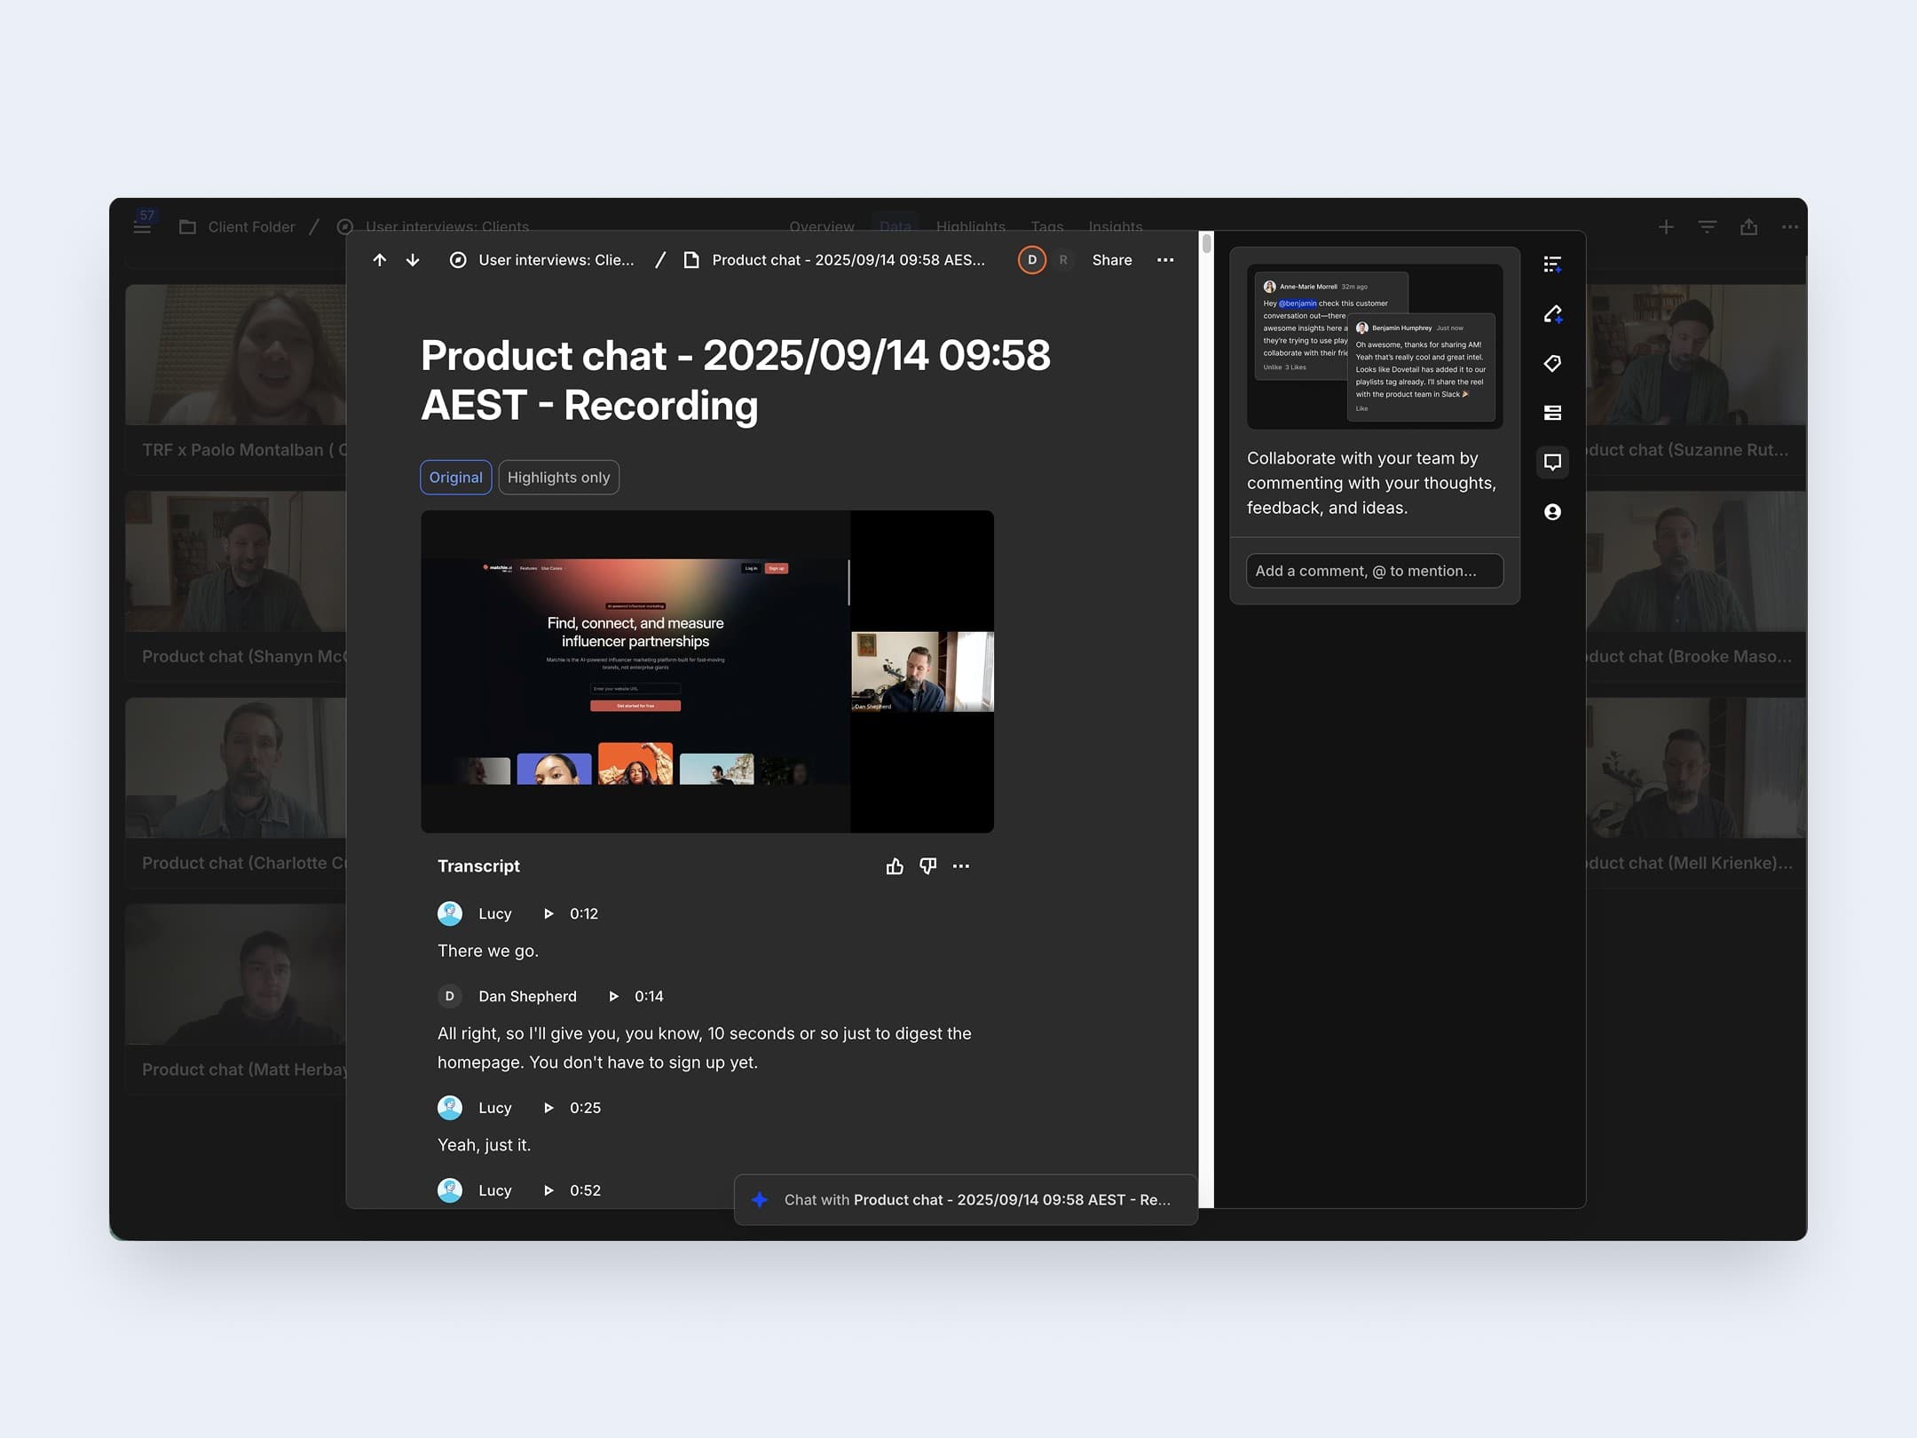Open the AI summary list panel icon

1552,265
